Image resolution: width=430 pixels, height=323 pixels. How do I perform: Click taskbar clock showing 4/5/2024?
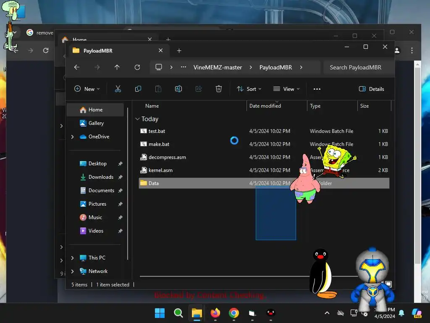[385, 313]
